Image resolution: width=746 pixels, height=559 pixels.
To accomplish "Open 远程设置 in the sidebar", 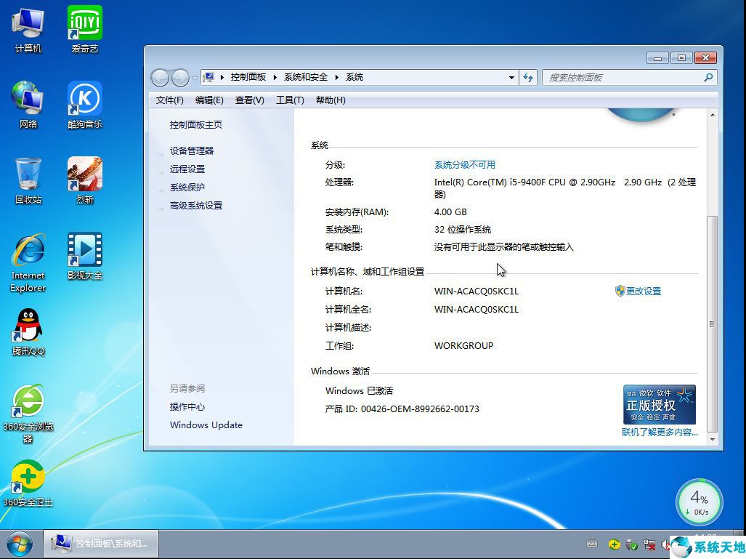I will (187, 169).
